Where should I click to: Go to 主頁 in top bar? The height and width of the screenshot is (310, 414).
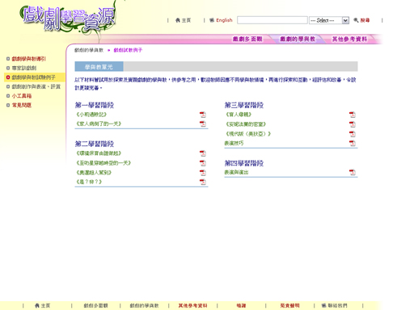(186, 20)
